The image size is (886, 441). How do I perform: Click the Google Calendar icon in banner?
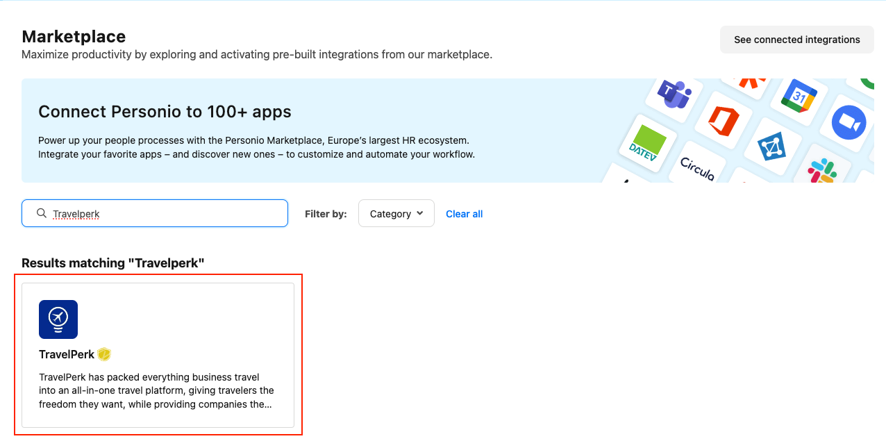tap(799, 97)
